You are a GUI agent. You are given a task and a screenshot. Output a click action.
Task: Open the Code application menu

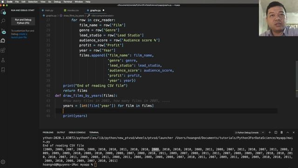pyautogui.click(x=9, y=2)
